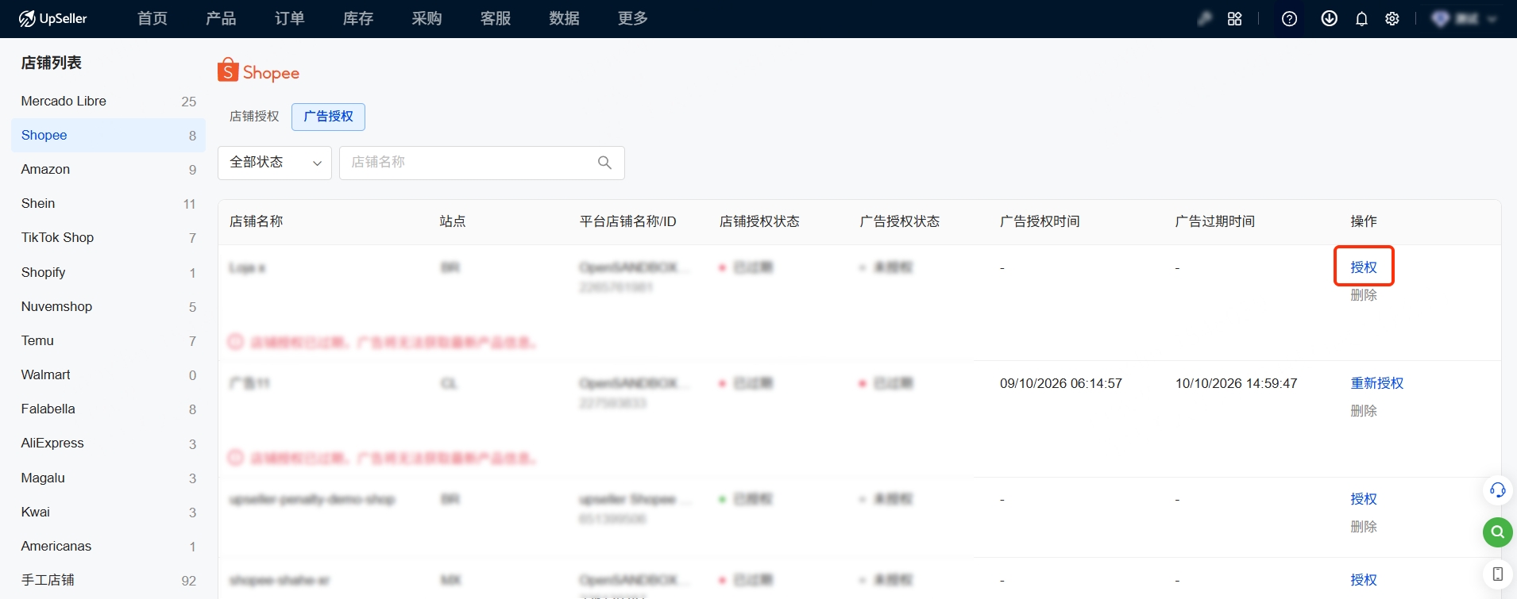1517x599 pixels.
Task: Click 授权 in the first store row
Action: [x=1364, y=267]
